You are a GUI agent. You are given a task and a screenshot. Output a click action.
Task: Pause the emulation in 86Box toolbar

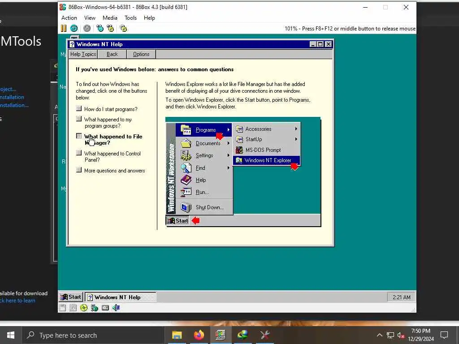(64, 28)
